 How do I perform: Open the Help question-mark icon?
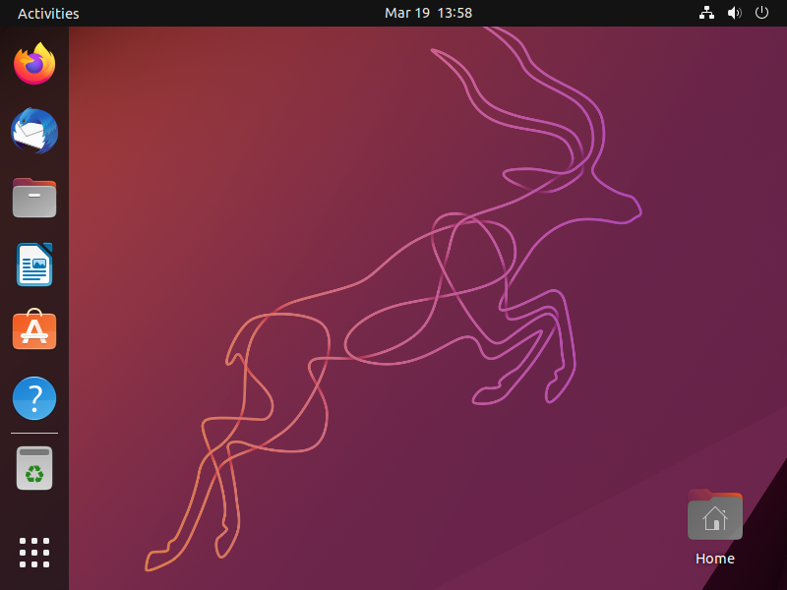[34, 398]
